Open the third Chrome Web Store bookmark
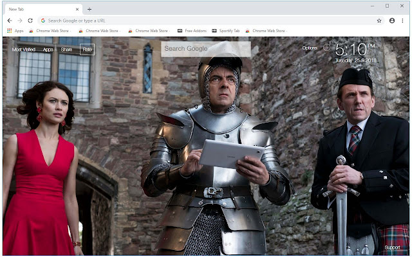 click(x=149, y=31)
